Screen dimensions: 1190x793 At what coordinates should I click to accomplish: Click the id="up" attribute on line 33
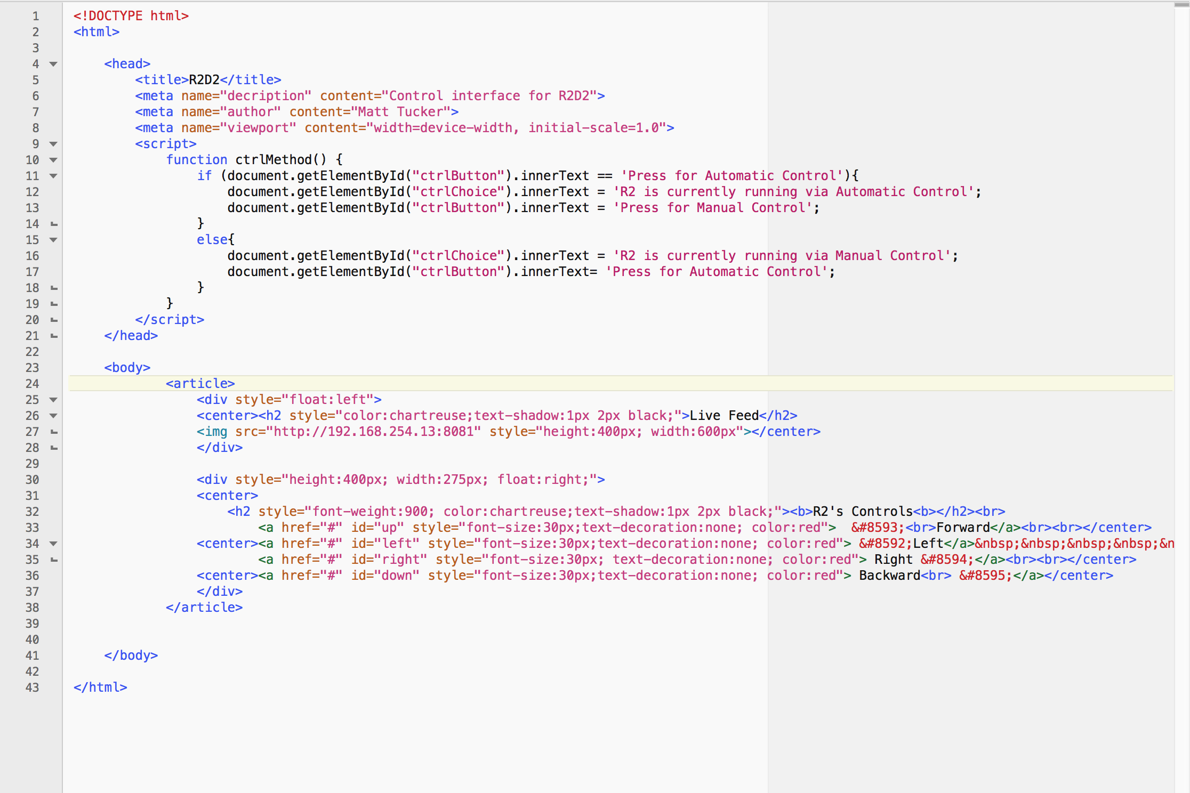click(377, 528)
